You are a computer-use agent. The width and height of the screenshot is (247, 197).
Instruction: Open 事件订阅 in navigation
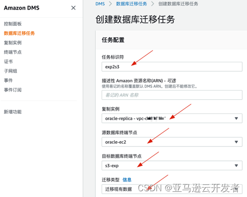pyautogui.click(x=13, y=90)
